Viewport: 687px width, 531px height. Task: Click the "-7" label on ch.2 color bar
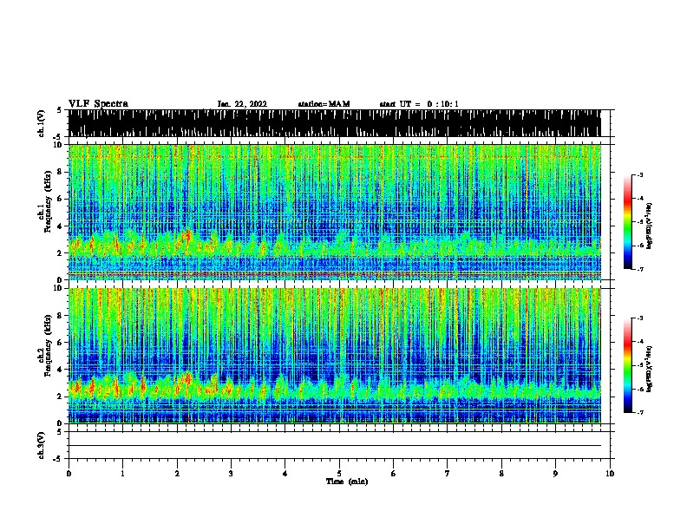pyautogui.click(x=639, y=412)
